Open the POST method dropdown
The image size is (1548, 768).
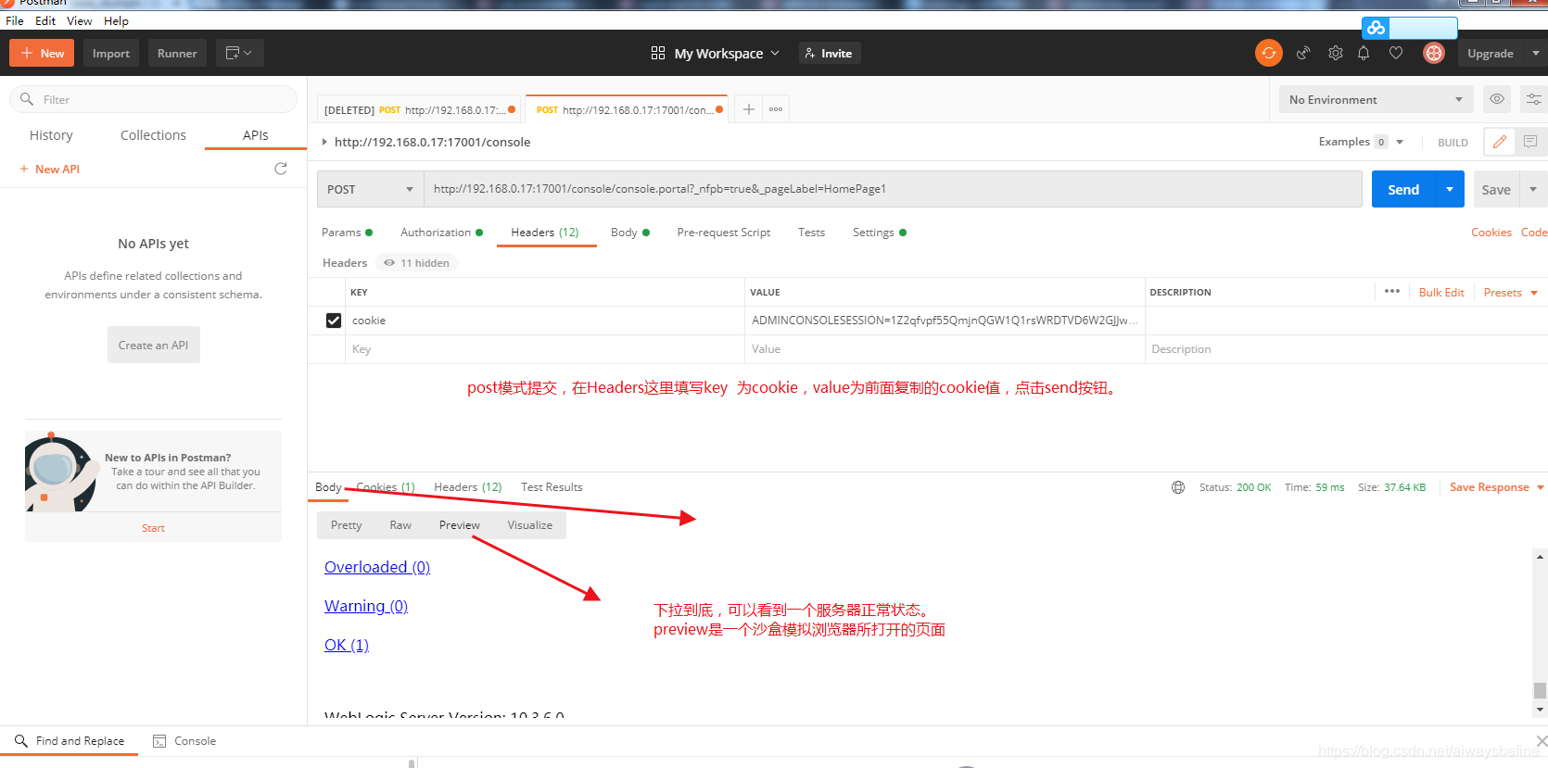point(371,189)
